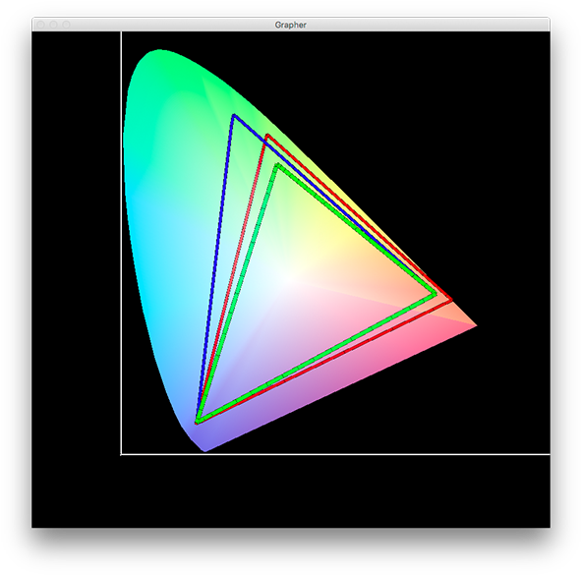Click the origin where white axes meet
This screenshot has width=581, height=575.
(121, 454)
